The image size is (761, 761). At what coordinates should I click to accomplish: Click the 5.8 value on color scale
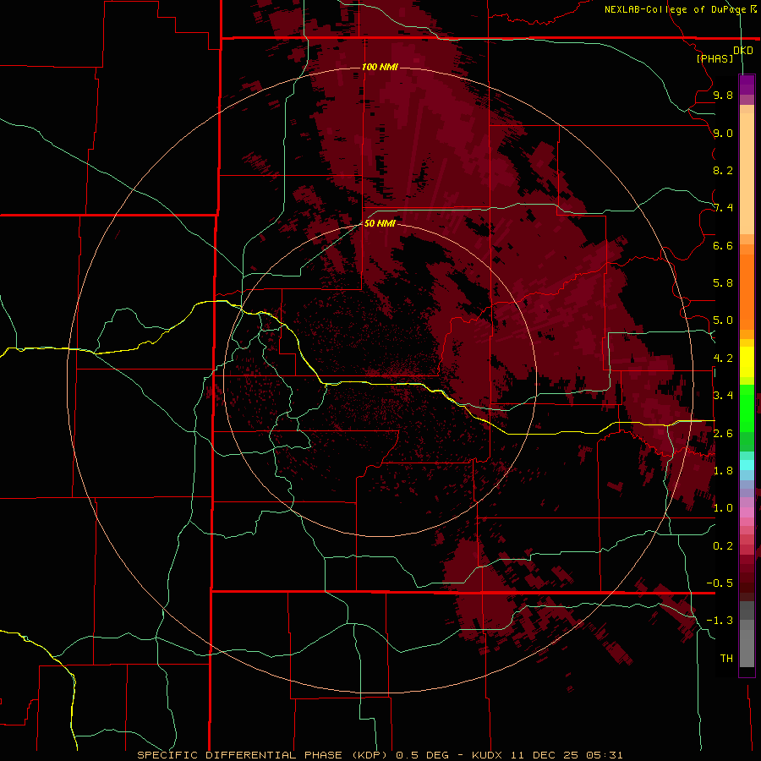(x=723, y=283)
